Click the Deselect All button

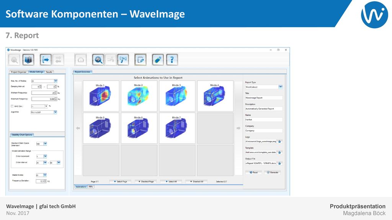[197, 181]
